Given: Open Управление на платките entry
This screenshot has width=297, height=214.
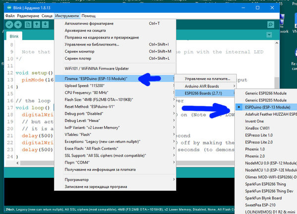Looking at the screenshot, I should pos(205,79).
